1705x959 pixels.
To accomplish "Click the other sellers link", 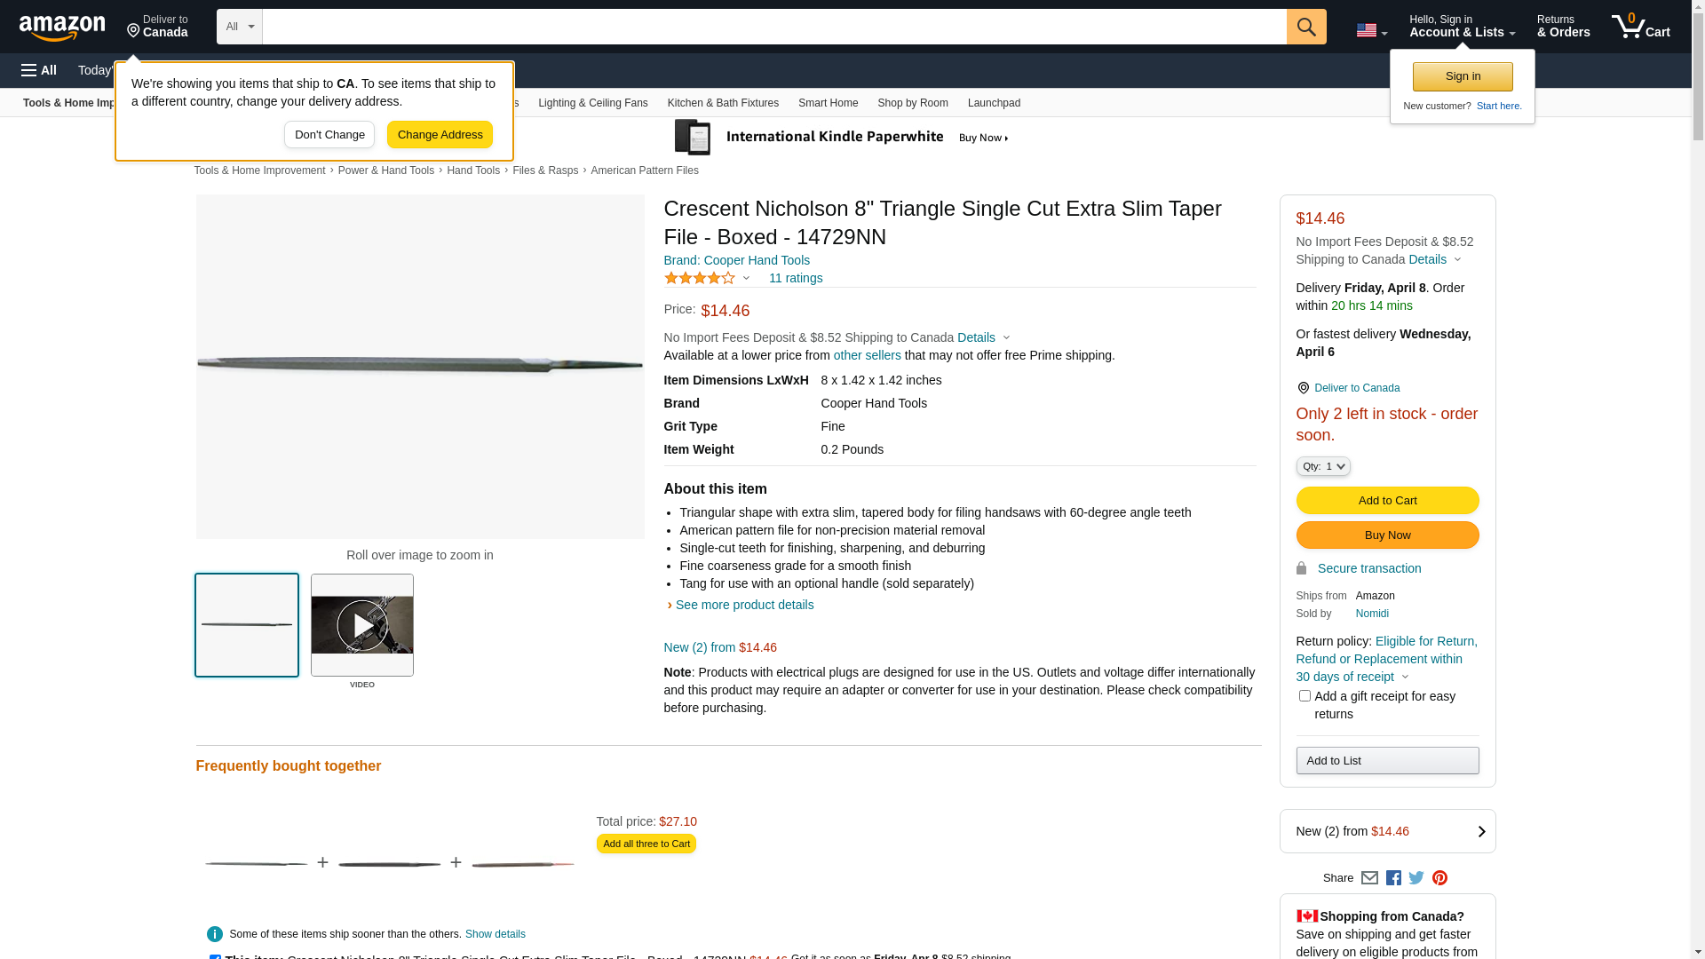I will [867, 355].
